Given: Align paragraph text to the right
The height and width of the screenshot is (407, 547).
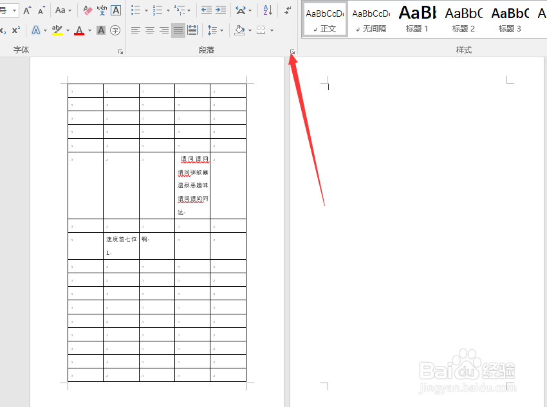Looking at the screenshot, I should click(x=164, y=30).
